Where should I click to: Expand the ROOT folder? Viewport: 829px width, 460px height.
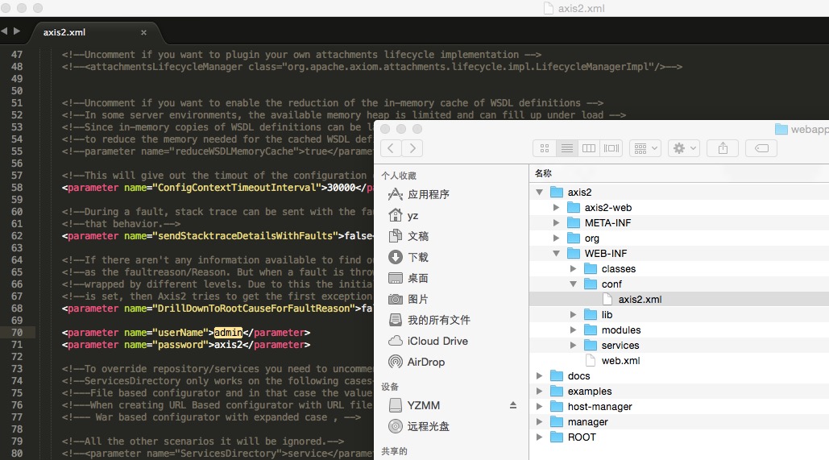coord(539,437)
